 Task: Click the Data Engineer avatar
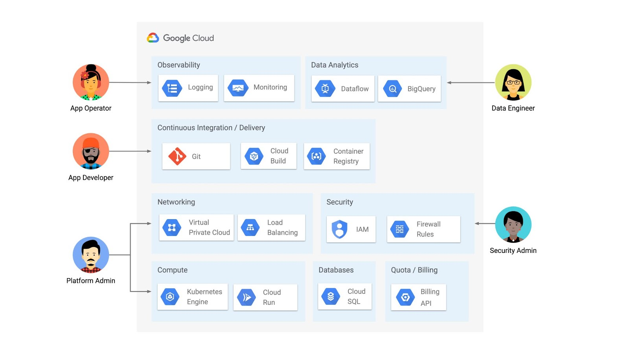coord(513,82)
